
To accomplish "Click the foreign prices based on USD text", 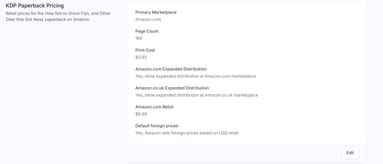I will 187,133.
